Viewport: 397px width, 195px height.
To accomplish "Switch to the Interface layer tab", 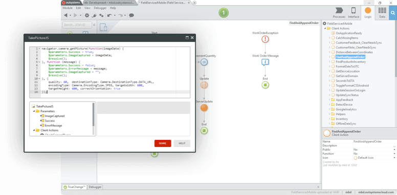I will point(354,13).
